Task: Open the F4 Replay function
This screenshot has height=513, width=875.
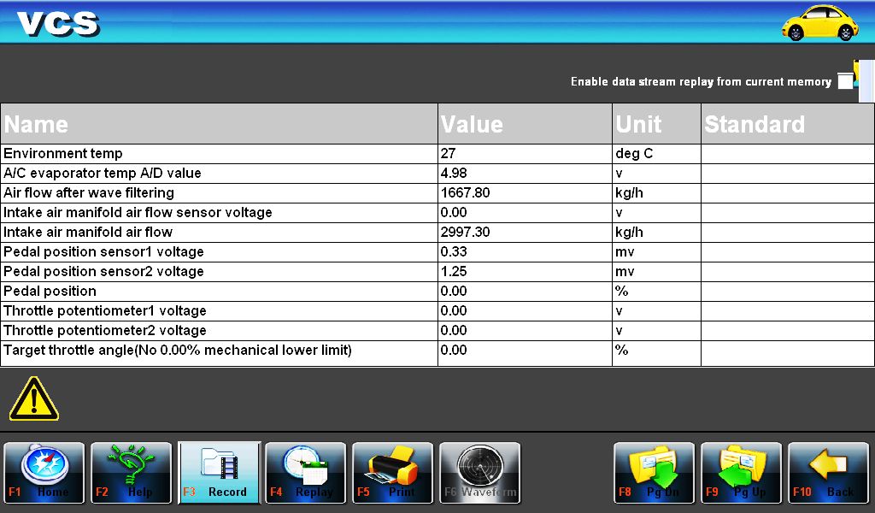Action: click(x=306, y=473)
